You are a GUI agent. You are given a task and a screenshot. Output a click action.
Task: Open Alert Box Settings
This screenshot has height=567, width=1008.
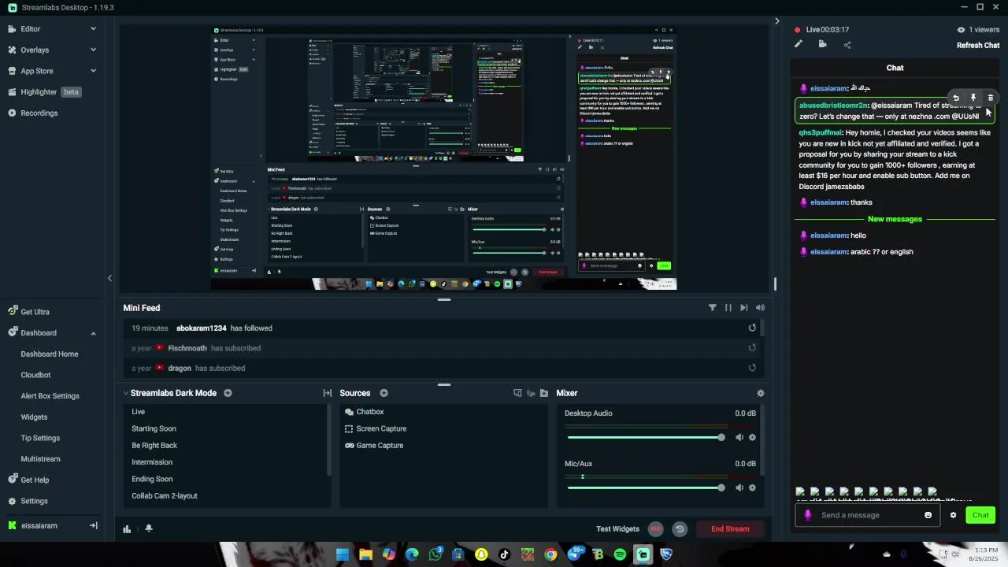click(x=50, y=396)
